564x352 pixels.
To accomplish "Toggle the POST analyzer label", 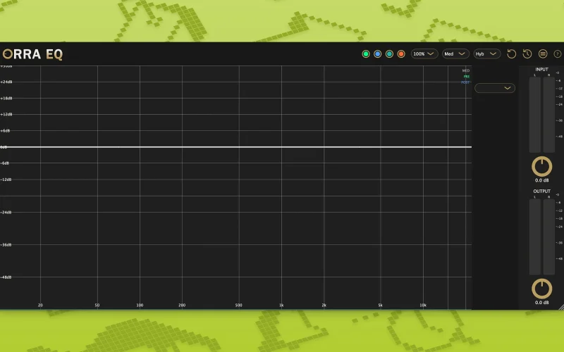I will [x=465, y=82].
